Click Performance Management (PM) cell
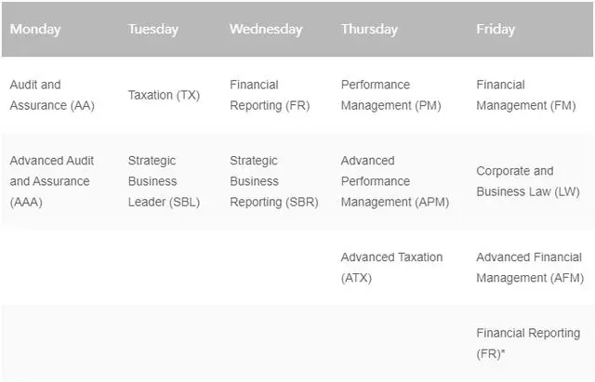The image size is (595, 382). [x=390, y=95]
